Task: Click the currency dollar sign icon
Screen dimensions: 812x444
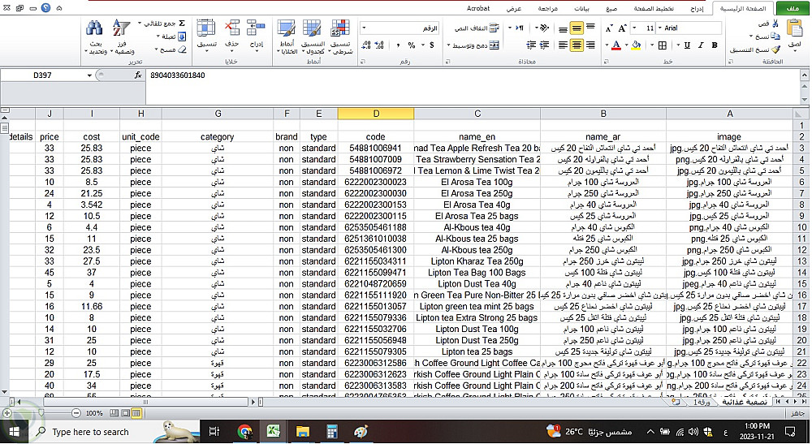Action: click(x=431, y=45)
